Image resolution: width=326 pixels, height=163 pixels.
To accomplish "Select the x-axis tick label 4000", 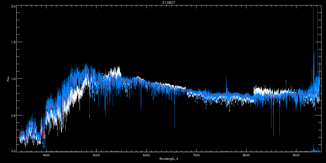I will coord(46,155).
